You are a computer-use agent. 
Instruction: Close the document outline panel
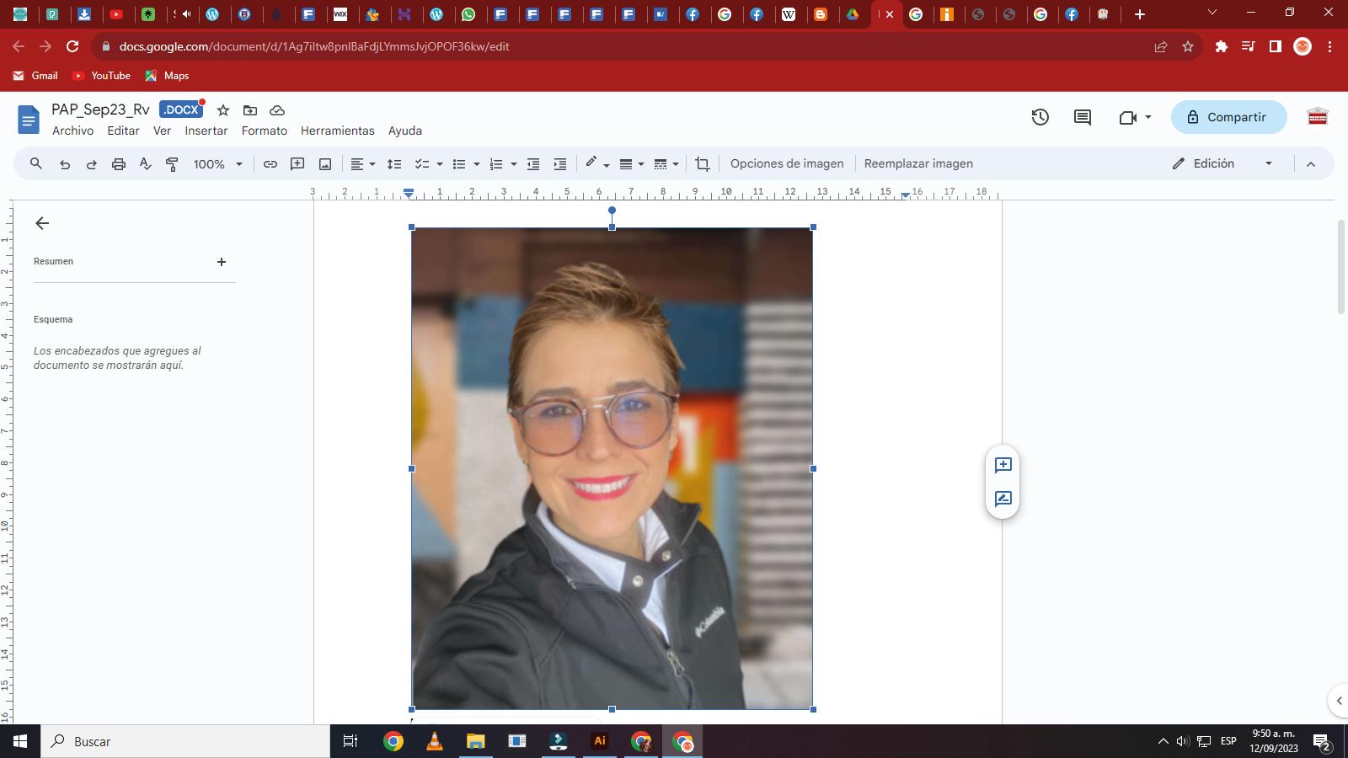point(42,223)
